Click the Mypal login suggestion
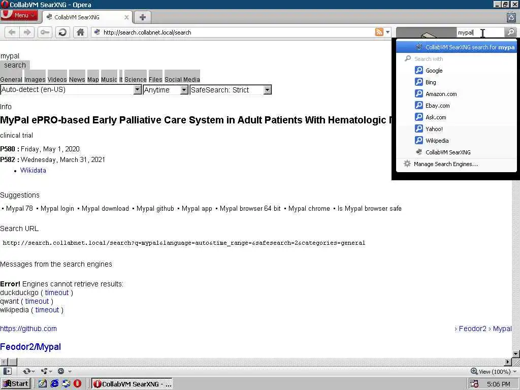Viewport: 520px width, 390px height. click(57, 208)
